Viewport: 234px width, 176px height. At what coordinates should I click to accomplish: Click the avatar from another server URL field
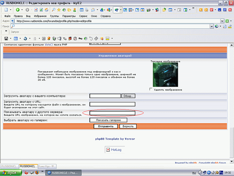[112, 113]
